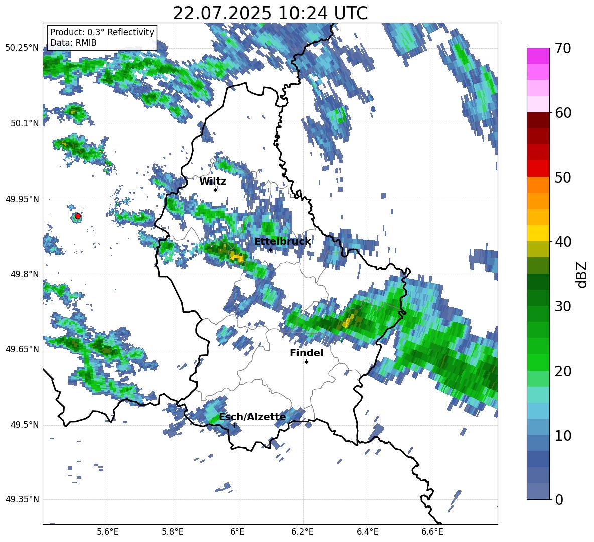The image size is (594, 542).
Task: Click the Product: 0.3° Reflectivity text
Action: click(102, 32)
